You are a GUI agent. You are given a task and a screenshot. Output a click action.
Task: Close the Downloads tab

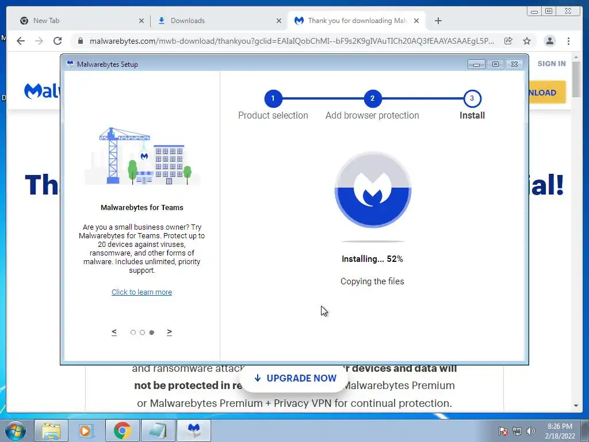coord(279,21)
